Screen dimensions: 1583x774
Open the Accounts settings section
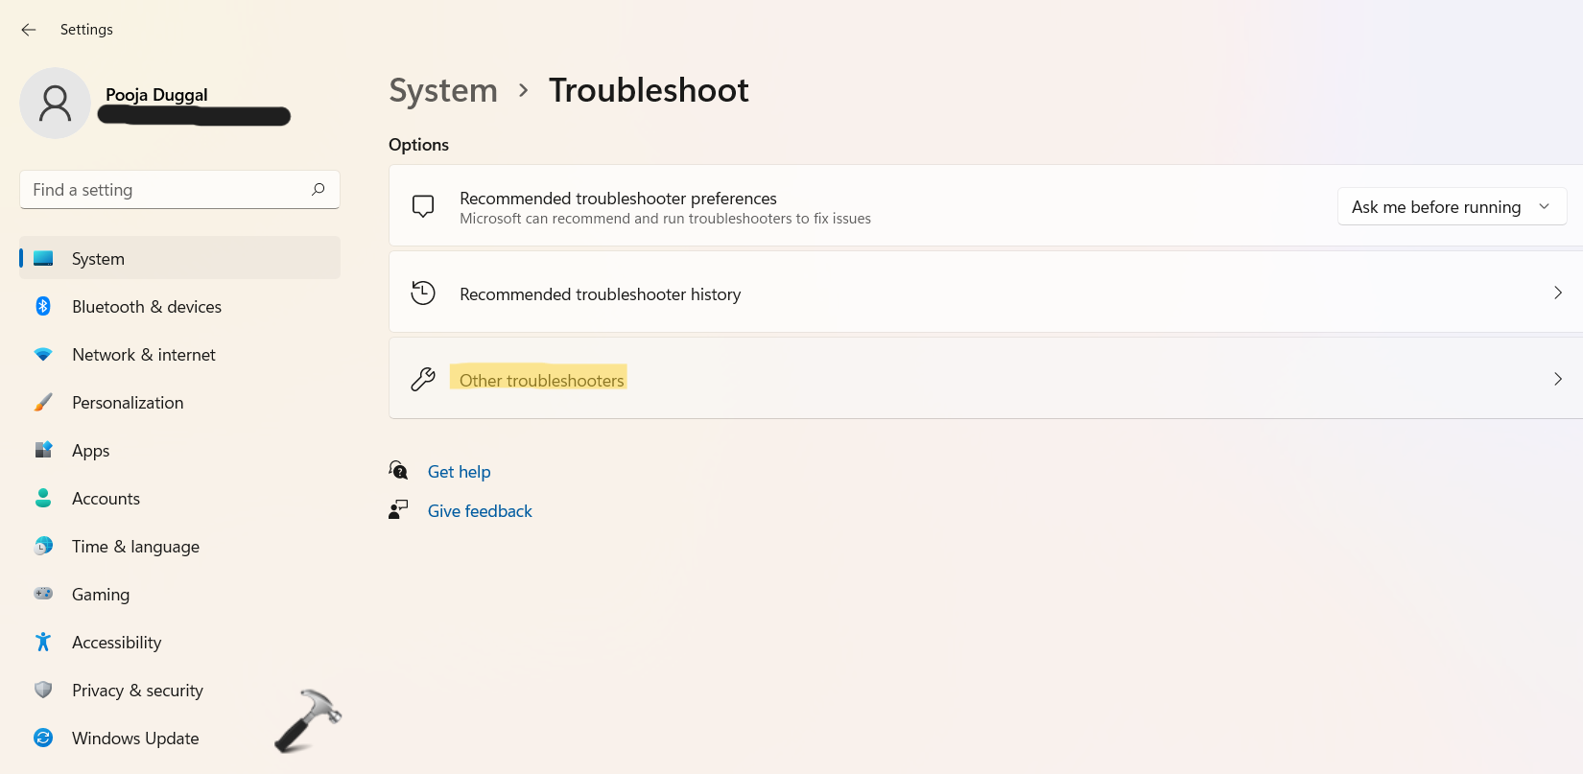click(x=106, y=499)
